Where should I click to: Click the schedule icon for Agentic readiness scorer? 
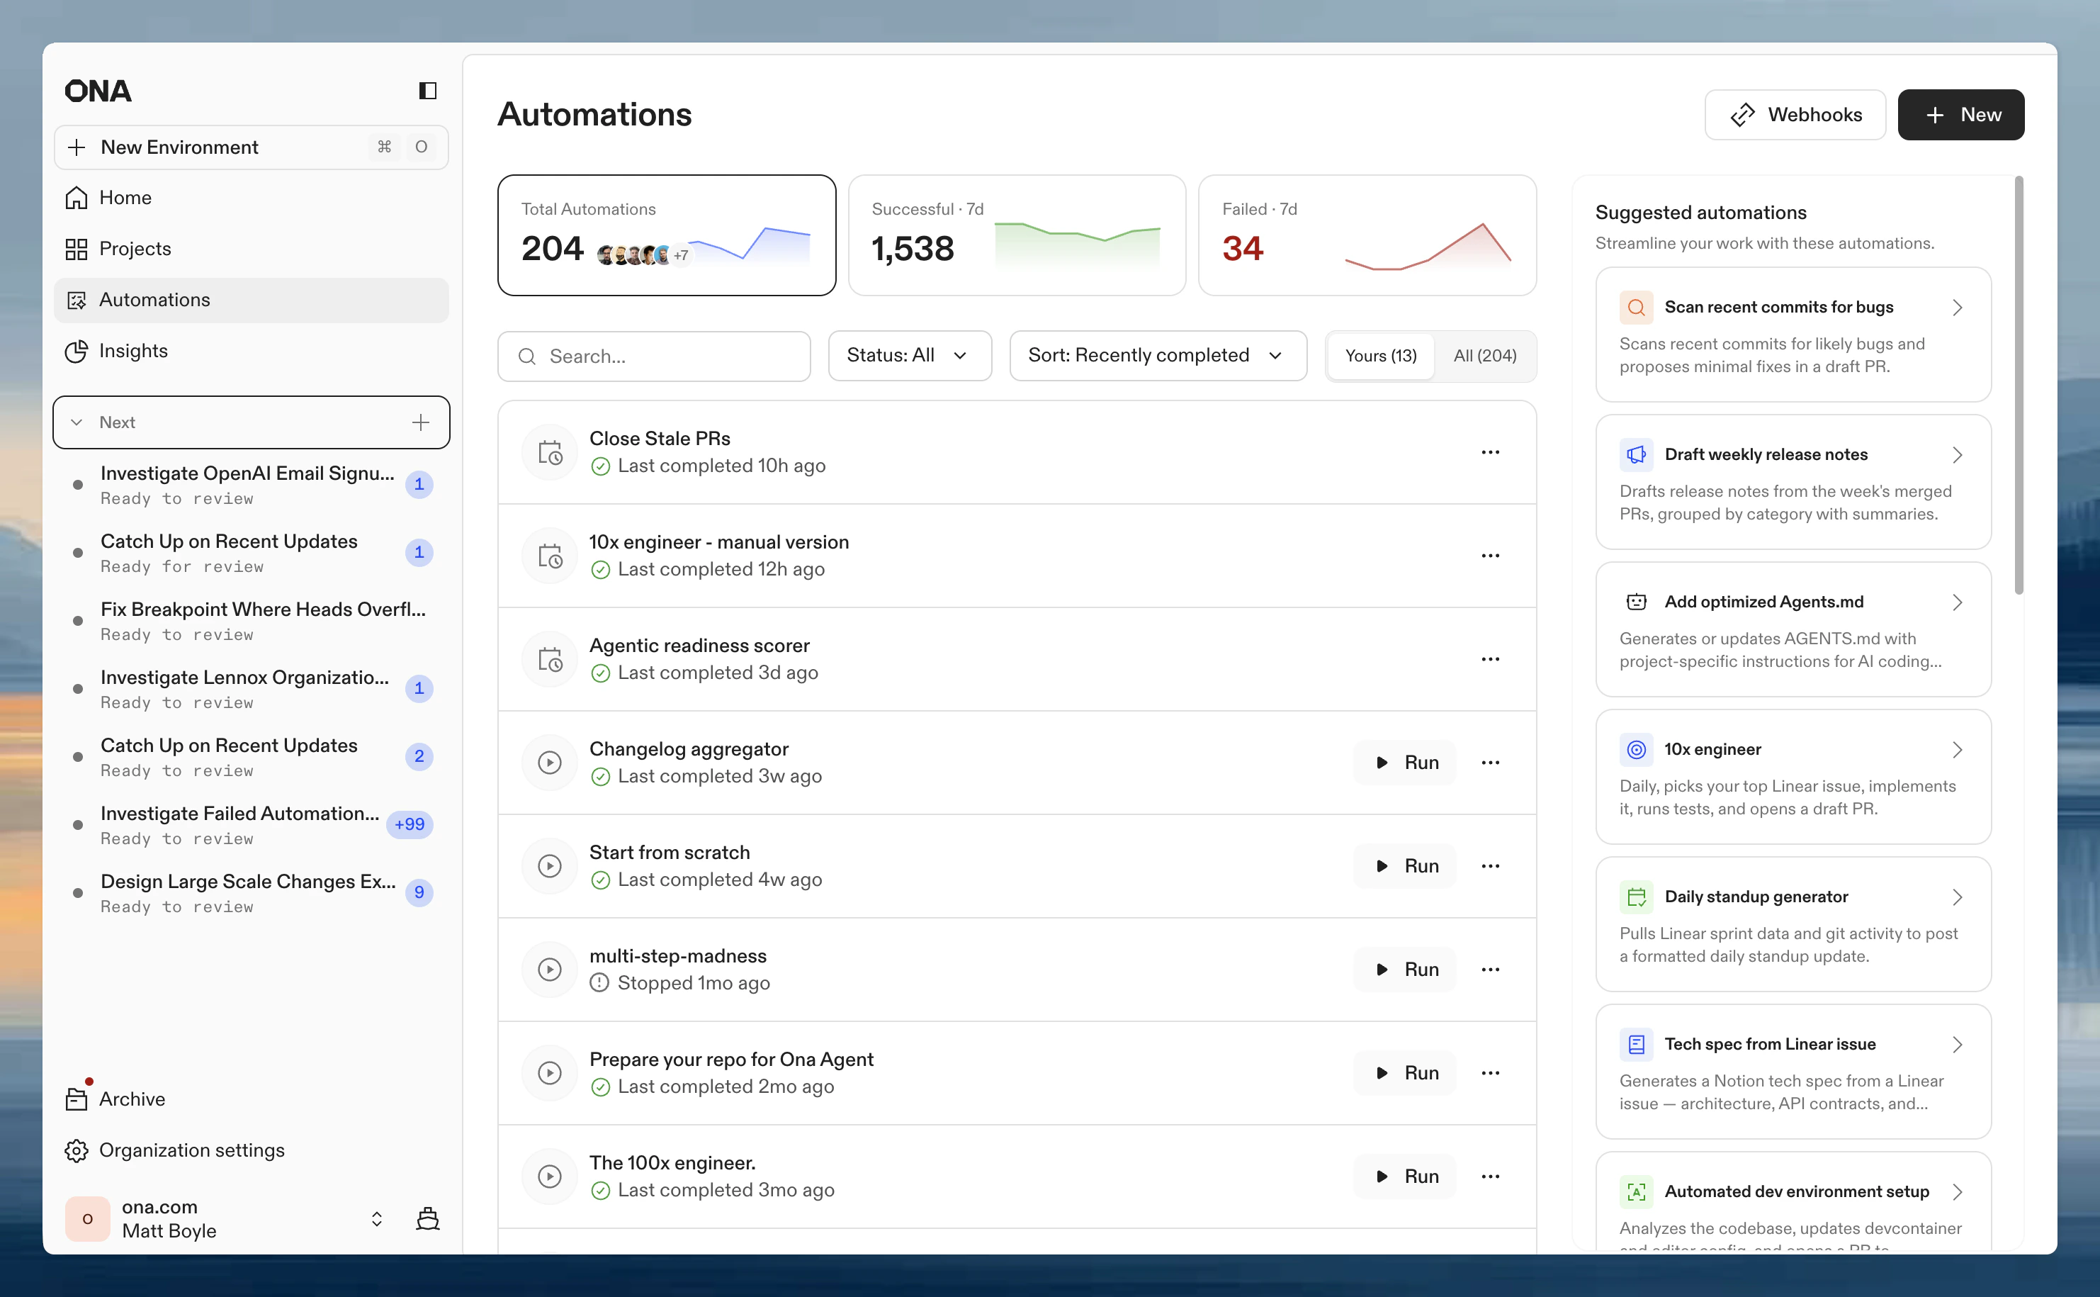[x=550, y=660]
